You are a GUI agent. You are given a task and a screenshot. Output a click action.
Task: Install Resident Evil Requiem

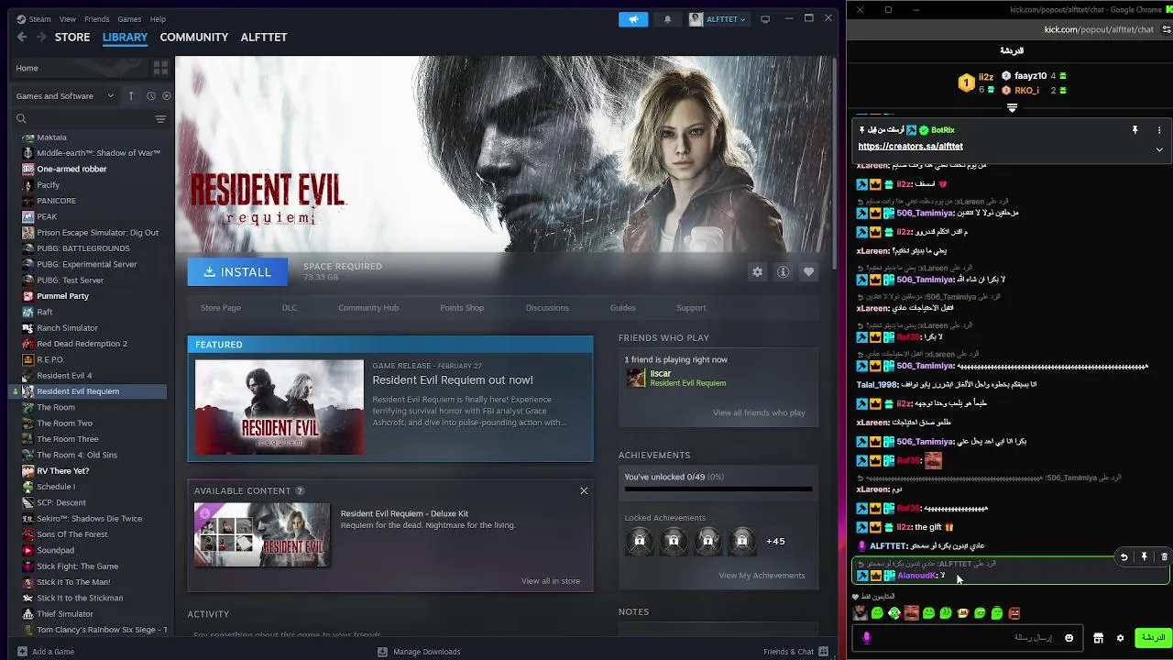click(x=237, y=272)
